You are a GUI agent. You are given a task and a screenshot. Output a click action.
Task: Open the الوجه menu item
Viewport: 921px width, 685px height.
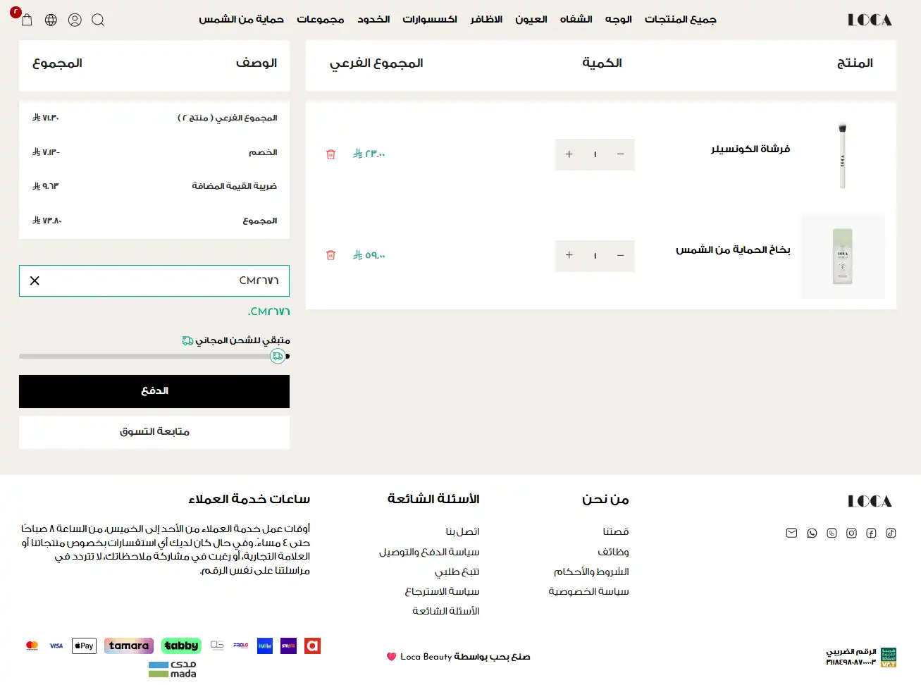[618, 20]
